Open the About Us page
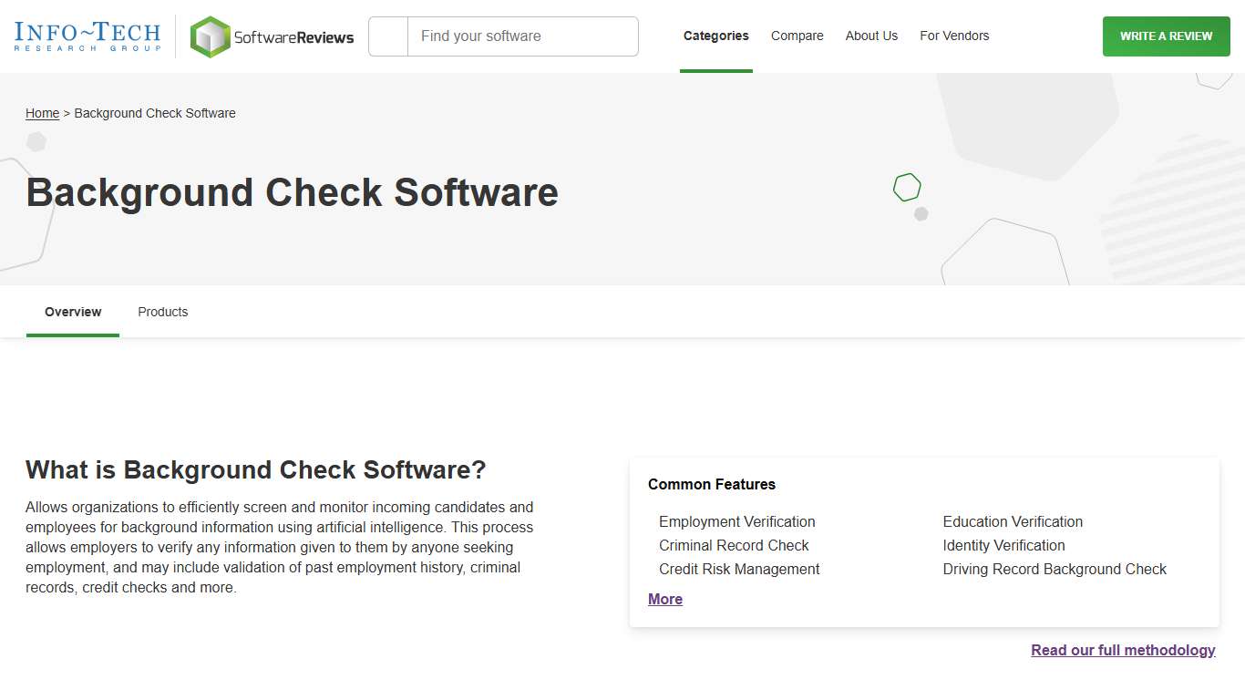1245x700 pixels. coord(871,36)
